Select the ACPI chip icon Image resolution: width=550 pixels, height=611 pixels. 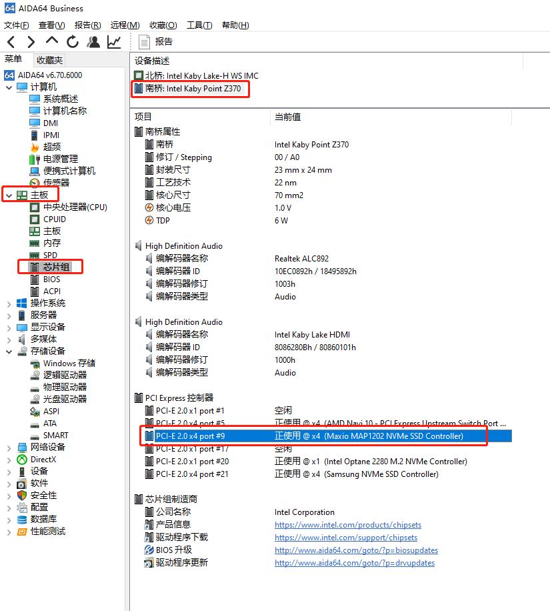tap(35, 291)
